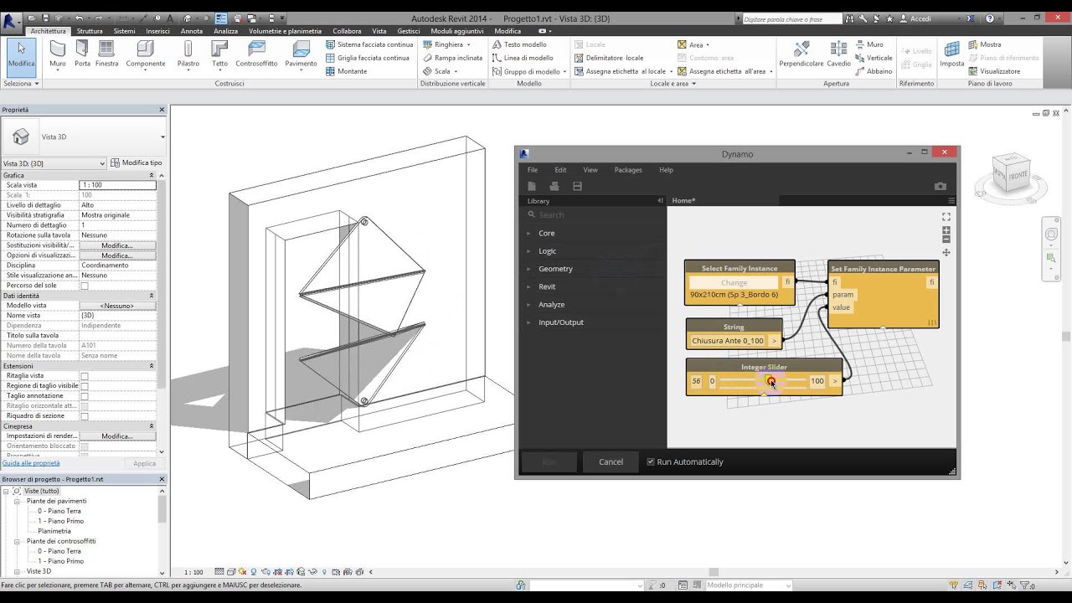Image resolution: width=1072 pixels, height=603 pixels.
Task: Click Modifica tipo button
Action: (x=136, y=163)
